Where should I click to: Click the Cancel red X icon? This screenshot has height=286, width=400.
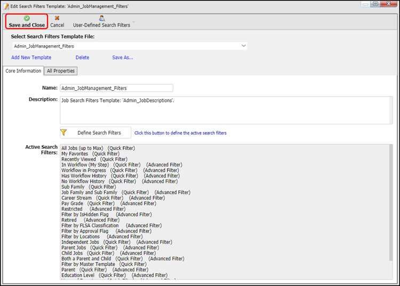[57, 18]
